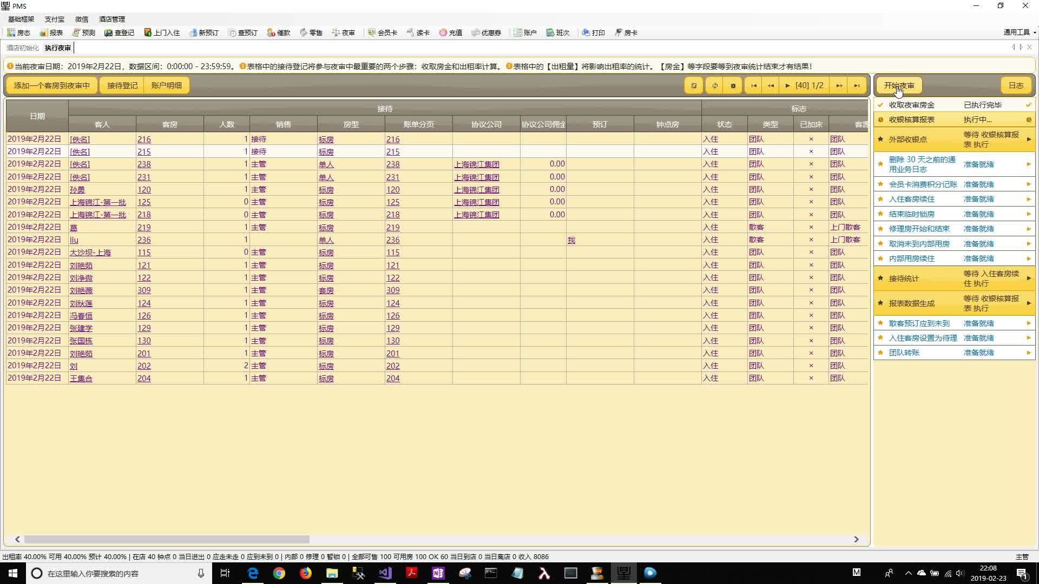Image resolution: width=1039 pixels, height=584 pixels.
Task: Open the 查预订 booking search icon
Action: (242, 32)
